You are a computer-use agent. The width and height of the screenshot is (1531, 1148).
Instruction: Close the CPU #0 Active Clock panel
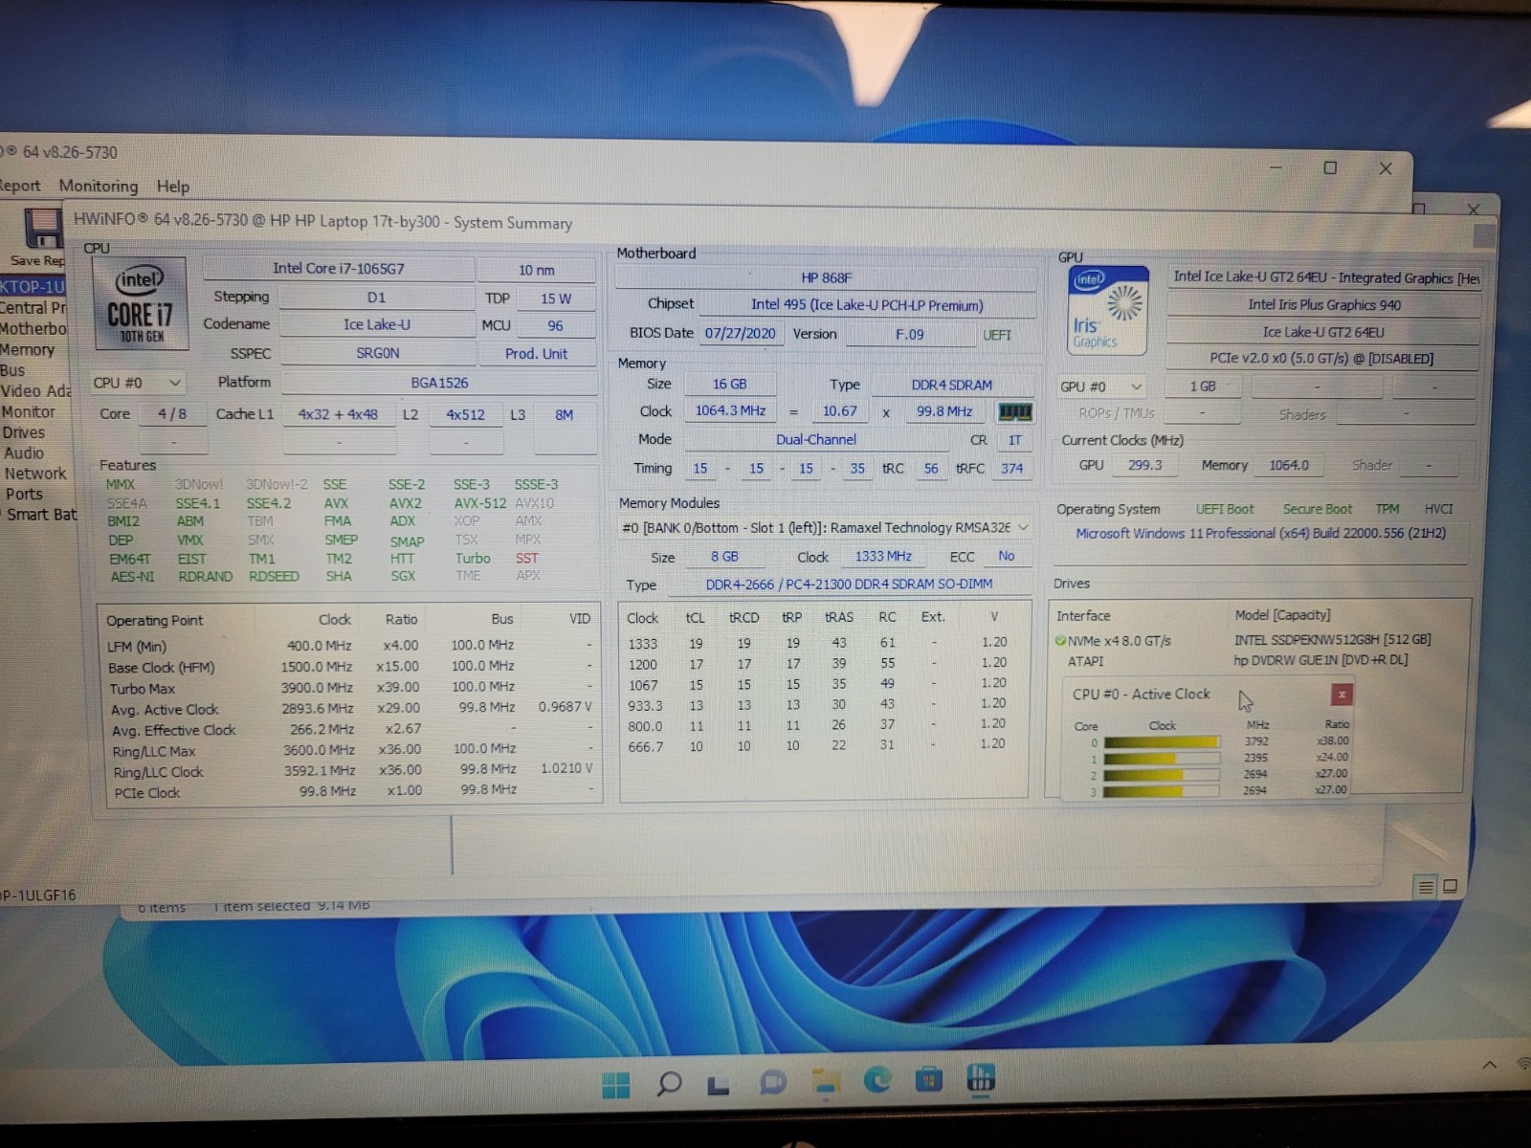coord(1342,694)
